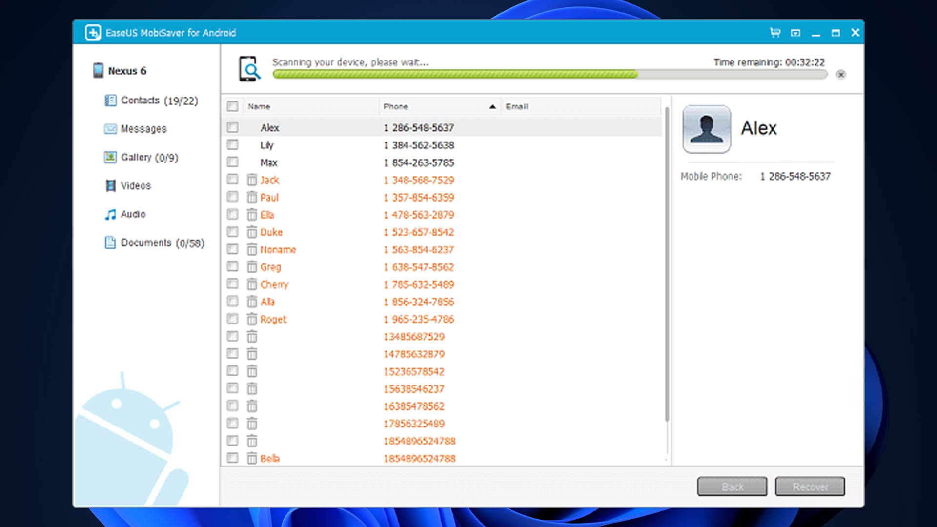The image size is (937, 527).
Task: Click the Documents page icon
Action: click(110, 243)
